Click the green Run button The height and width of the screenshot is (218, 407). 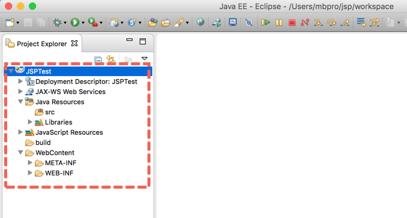coord(75,23)
